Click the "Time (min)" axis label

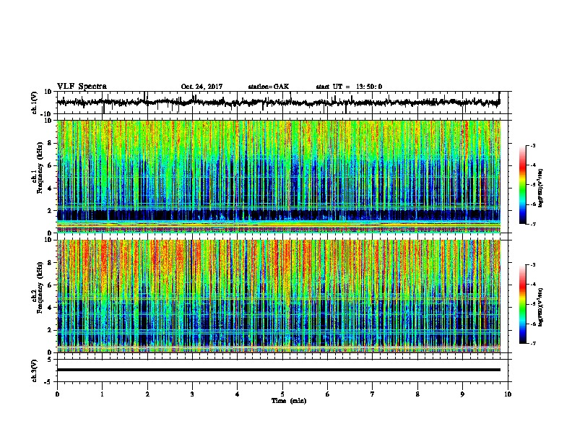(289, 401)
